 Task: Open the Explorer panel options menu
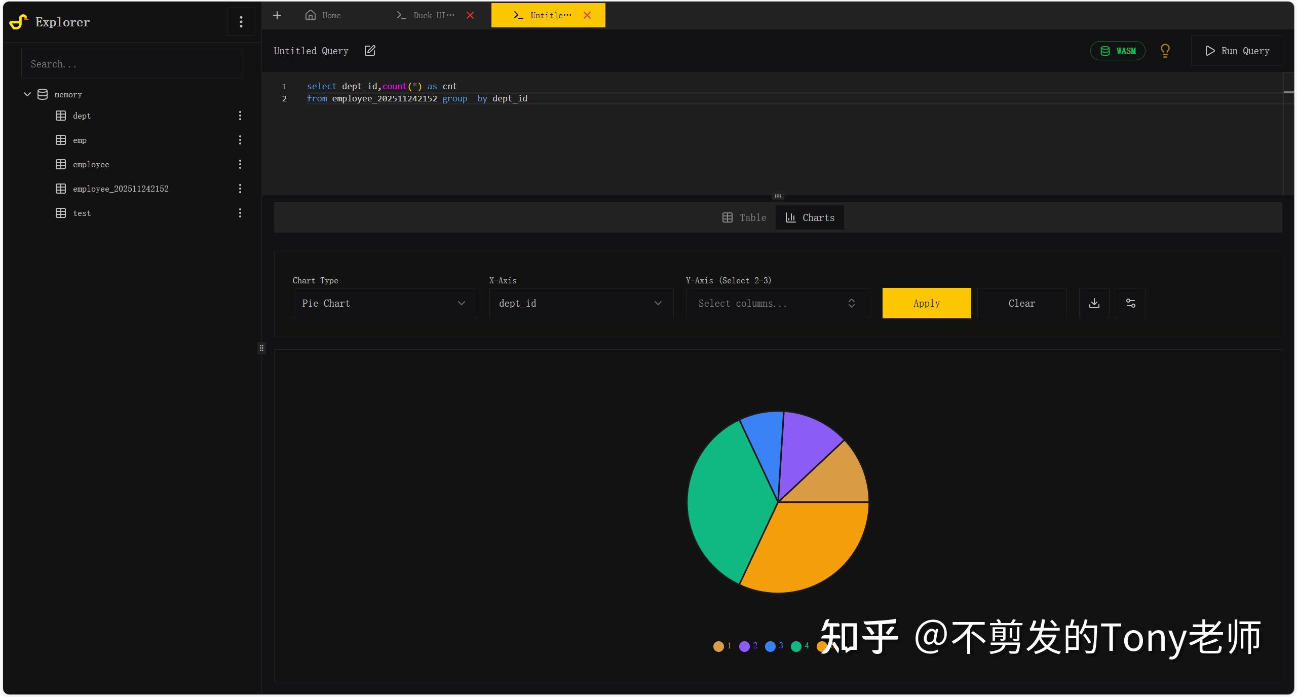click(241, 21)
